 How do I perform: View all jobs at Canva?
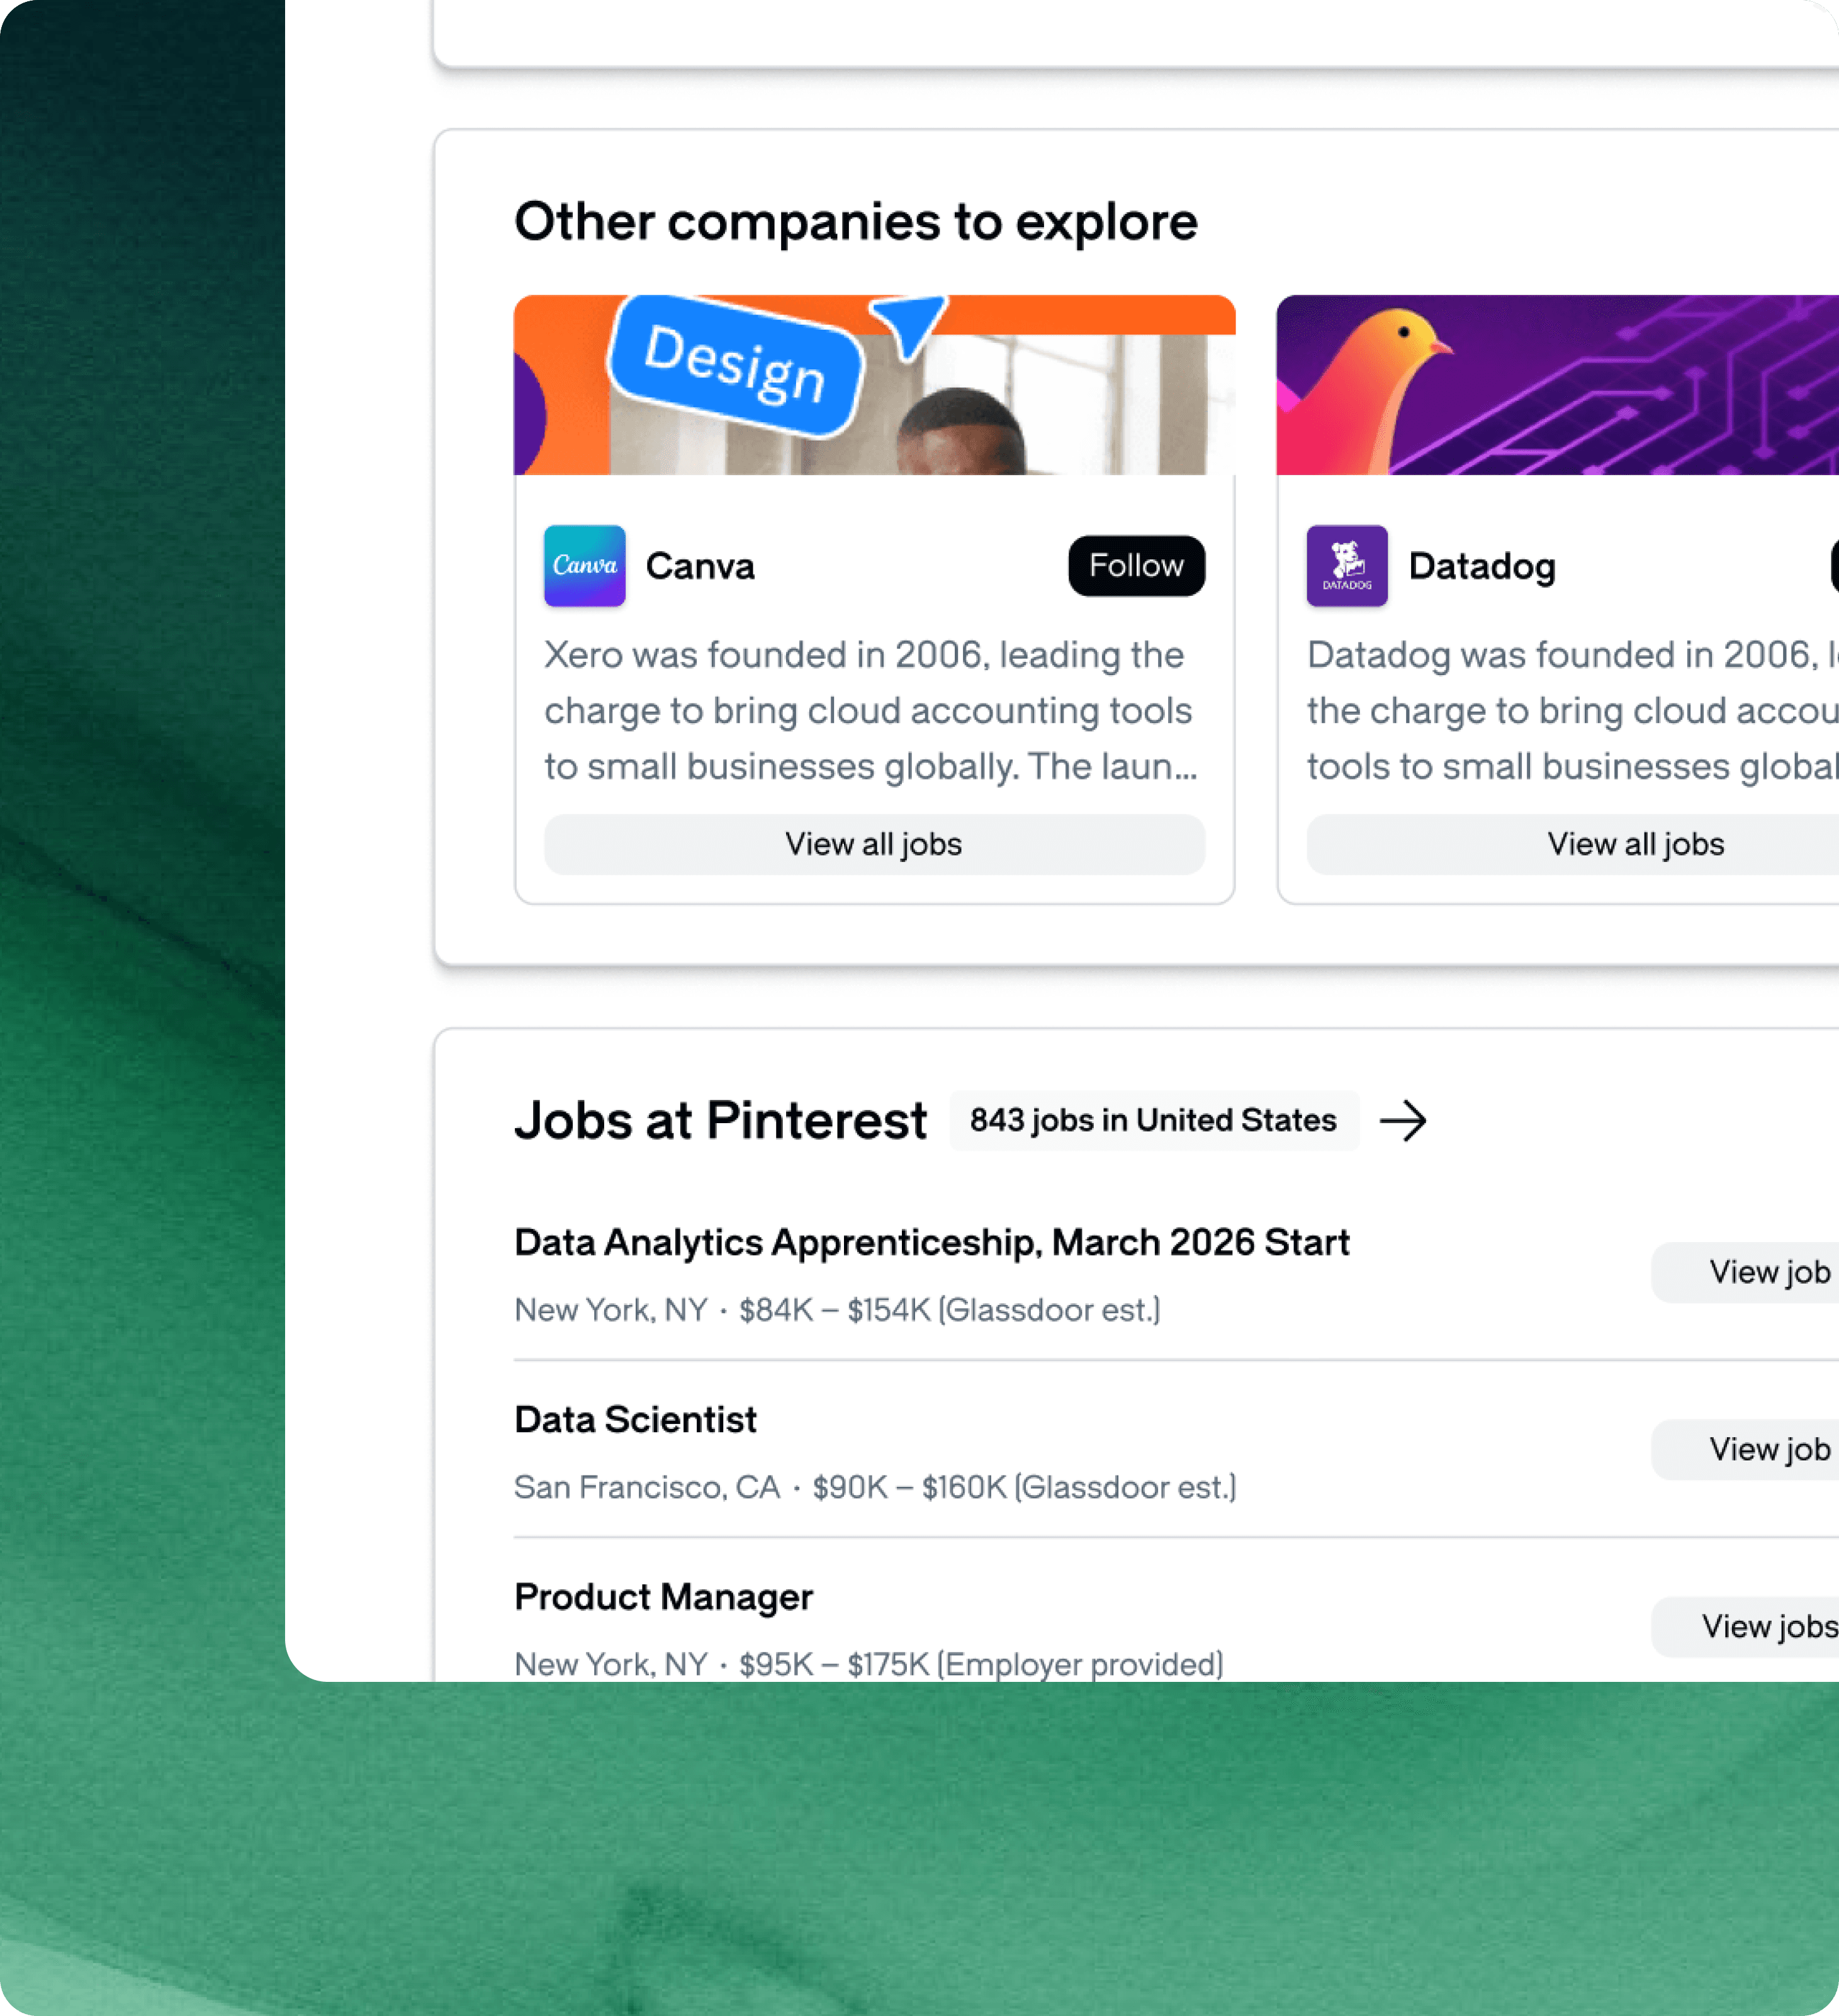pyautogui.click(x=873, y=844)
